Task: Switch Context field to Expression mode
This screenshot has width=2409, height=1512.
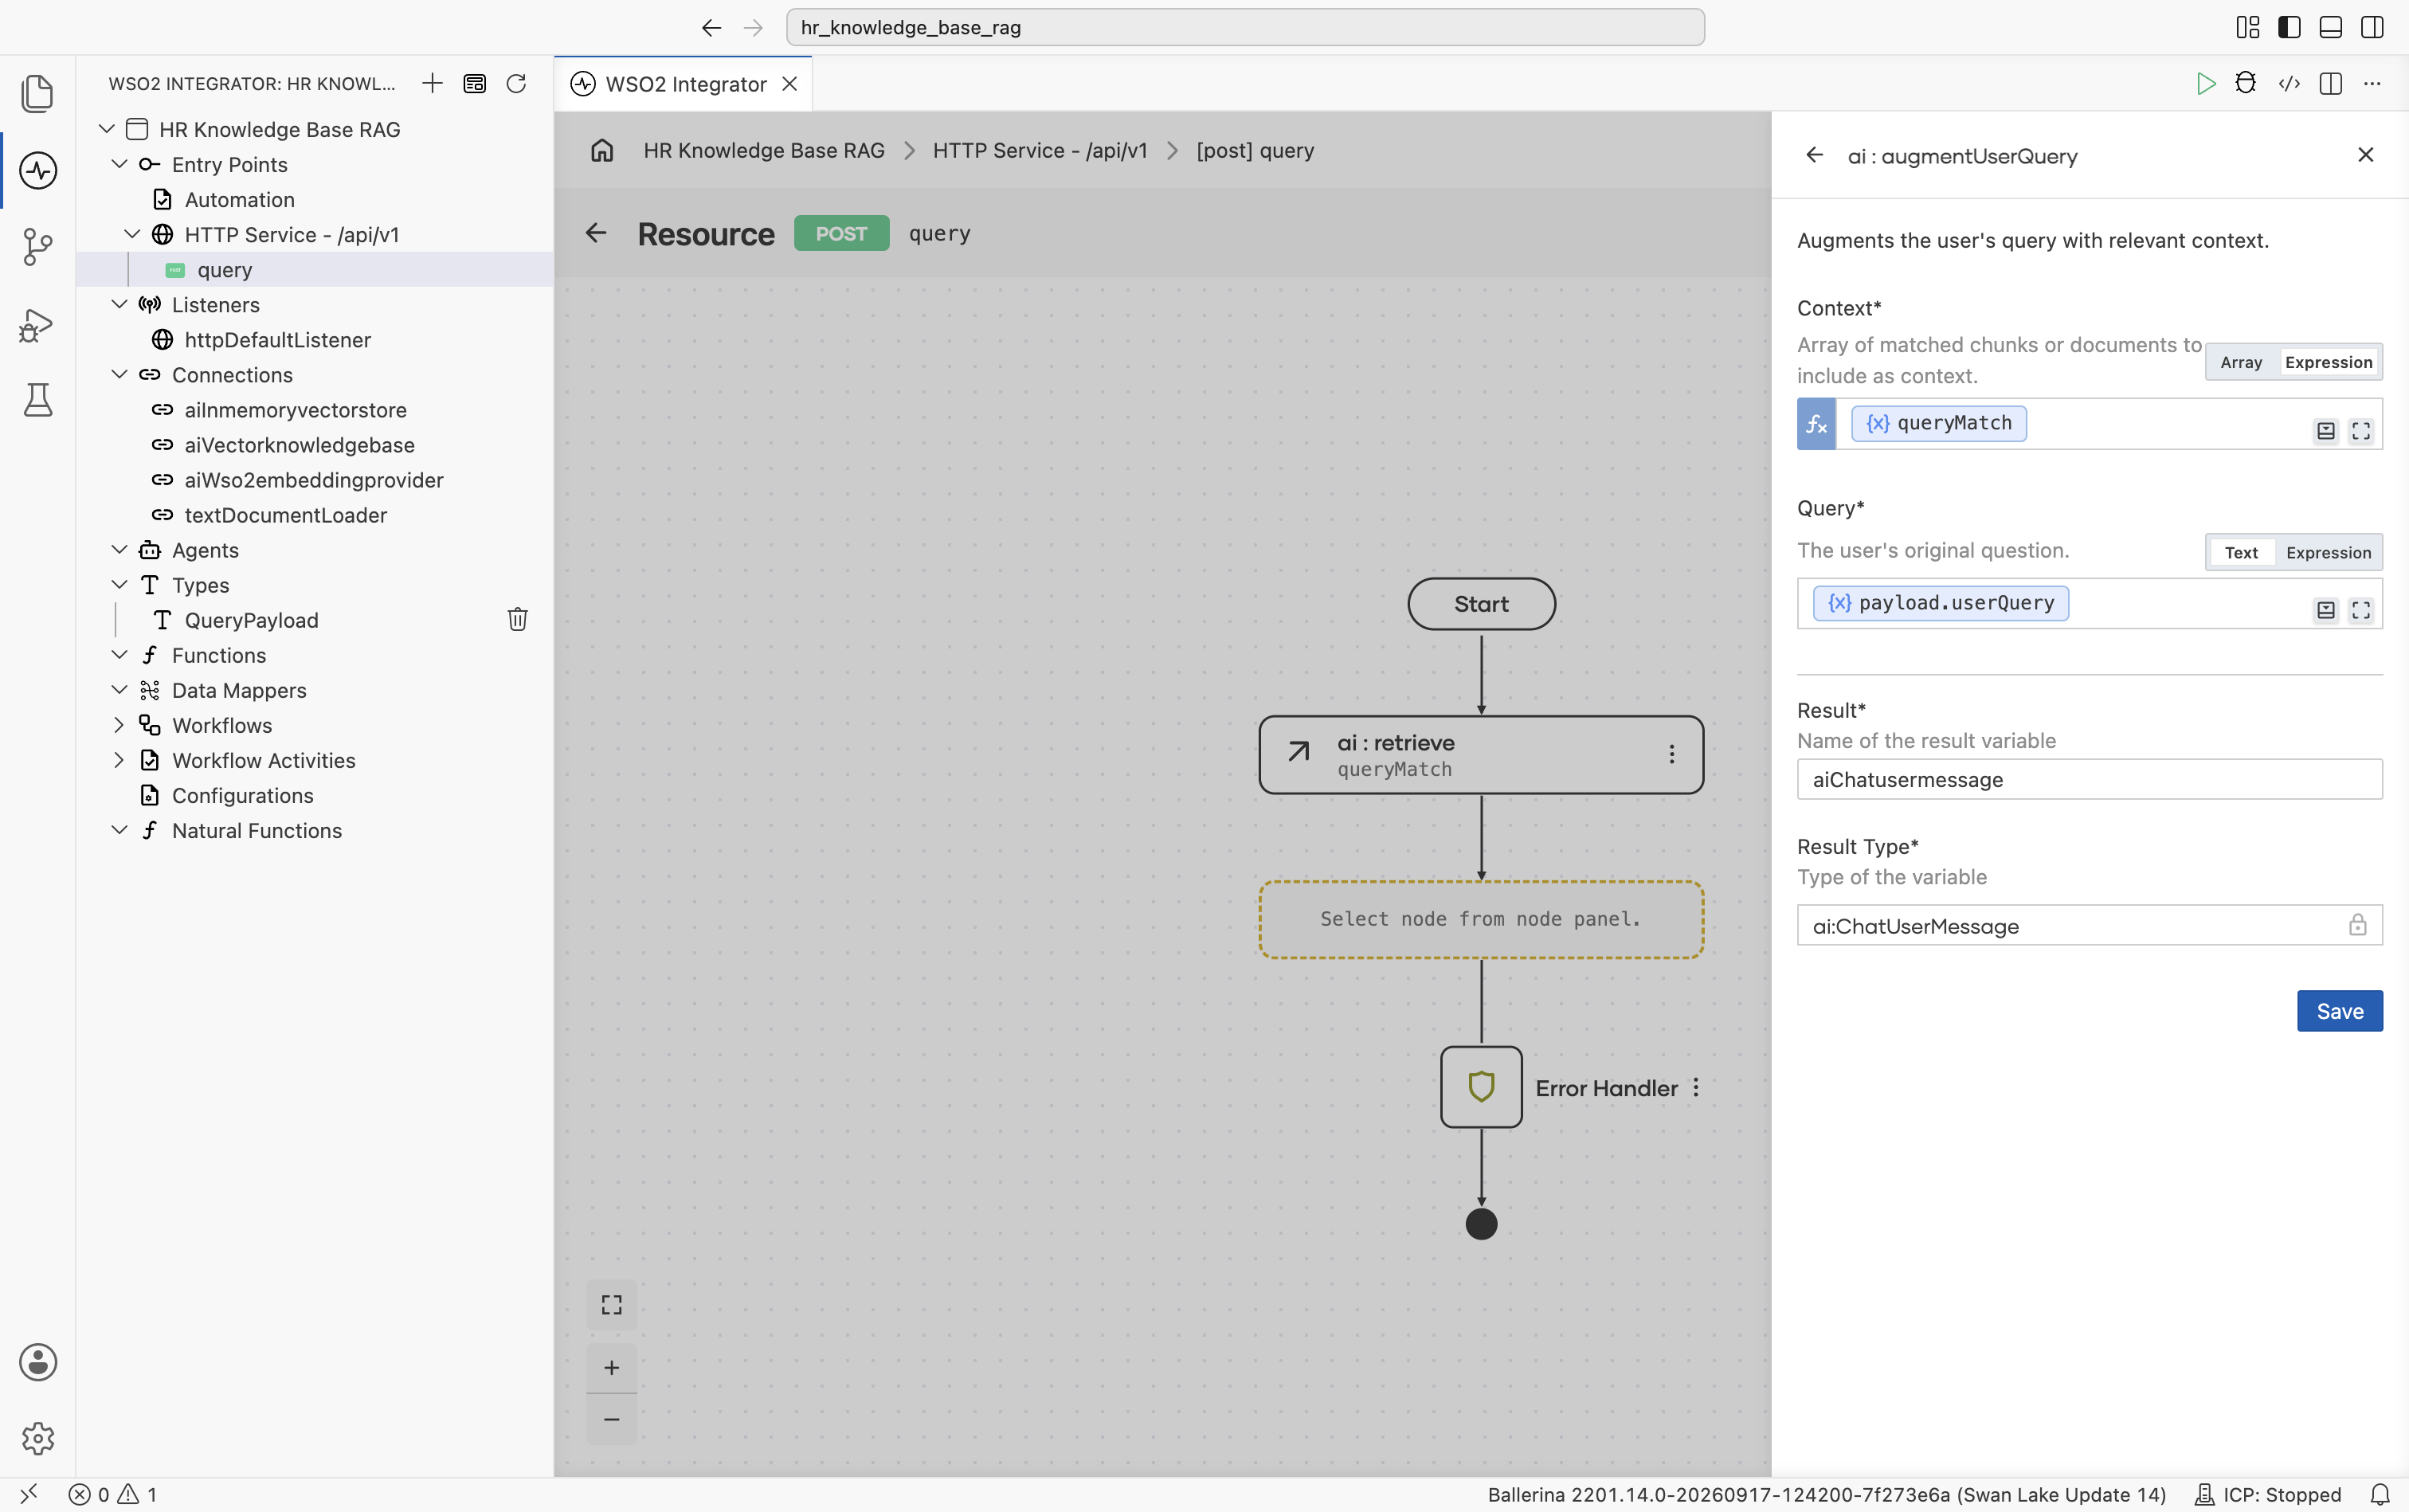Action: pyautogui.click(x=2328, y=362)
